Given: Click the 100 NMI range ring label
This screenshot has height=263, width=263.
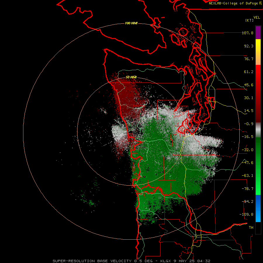Looking at the screenshot, I should 131,23.
